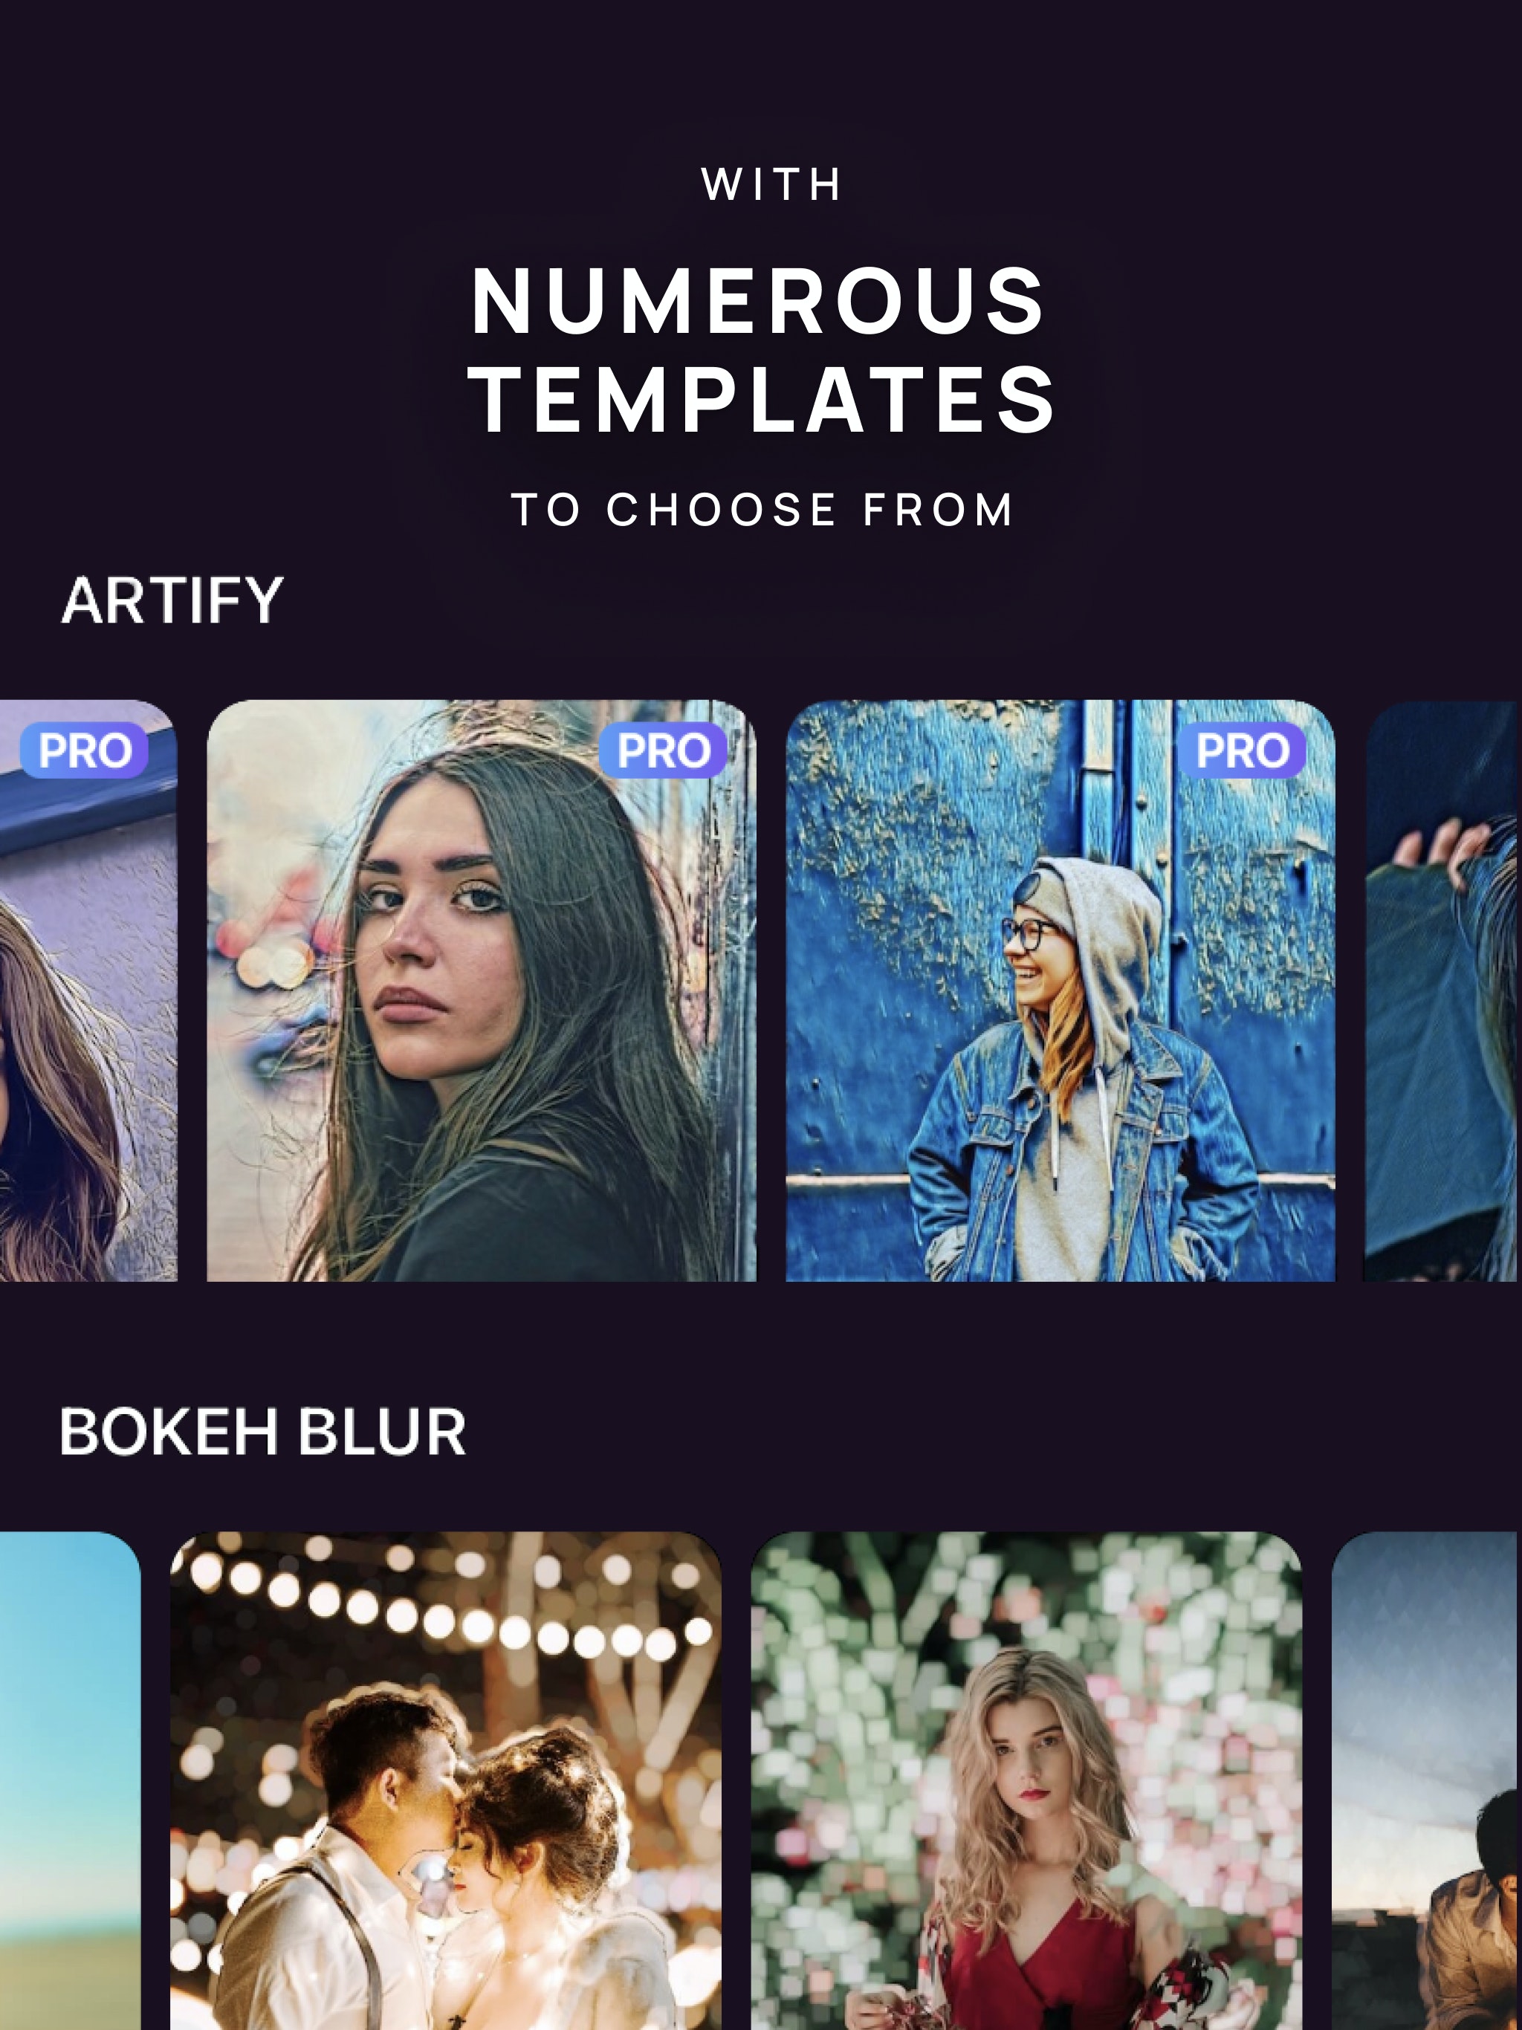1522x2030 pixels.
Task: Open the ARTIFY category heading
Action: tap(172, 601)
